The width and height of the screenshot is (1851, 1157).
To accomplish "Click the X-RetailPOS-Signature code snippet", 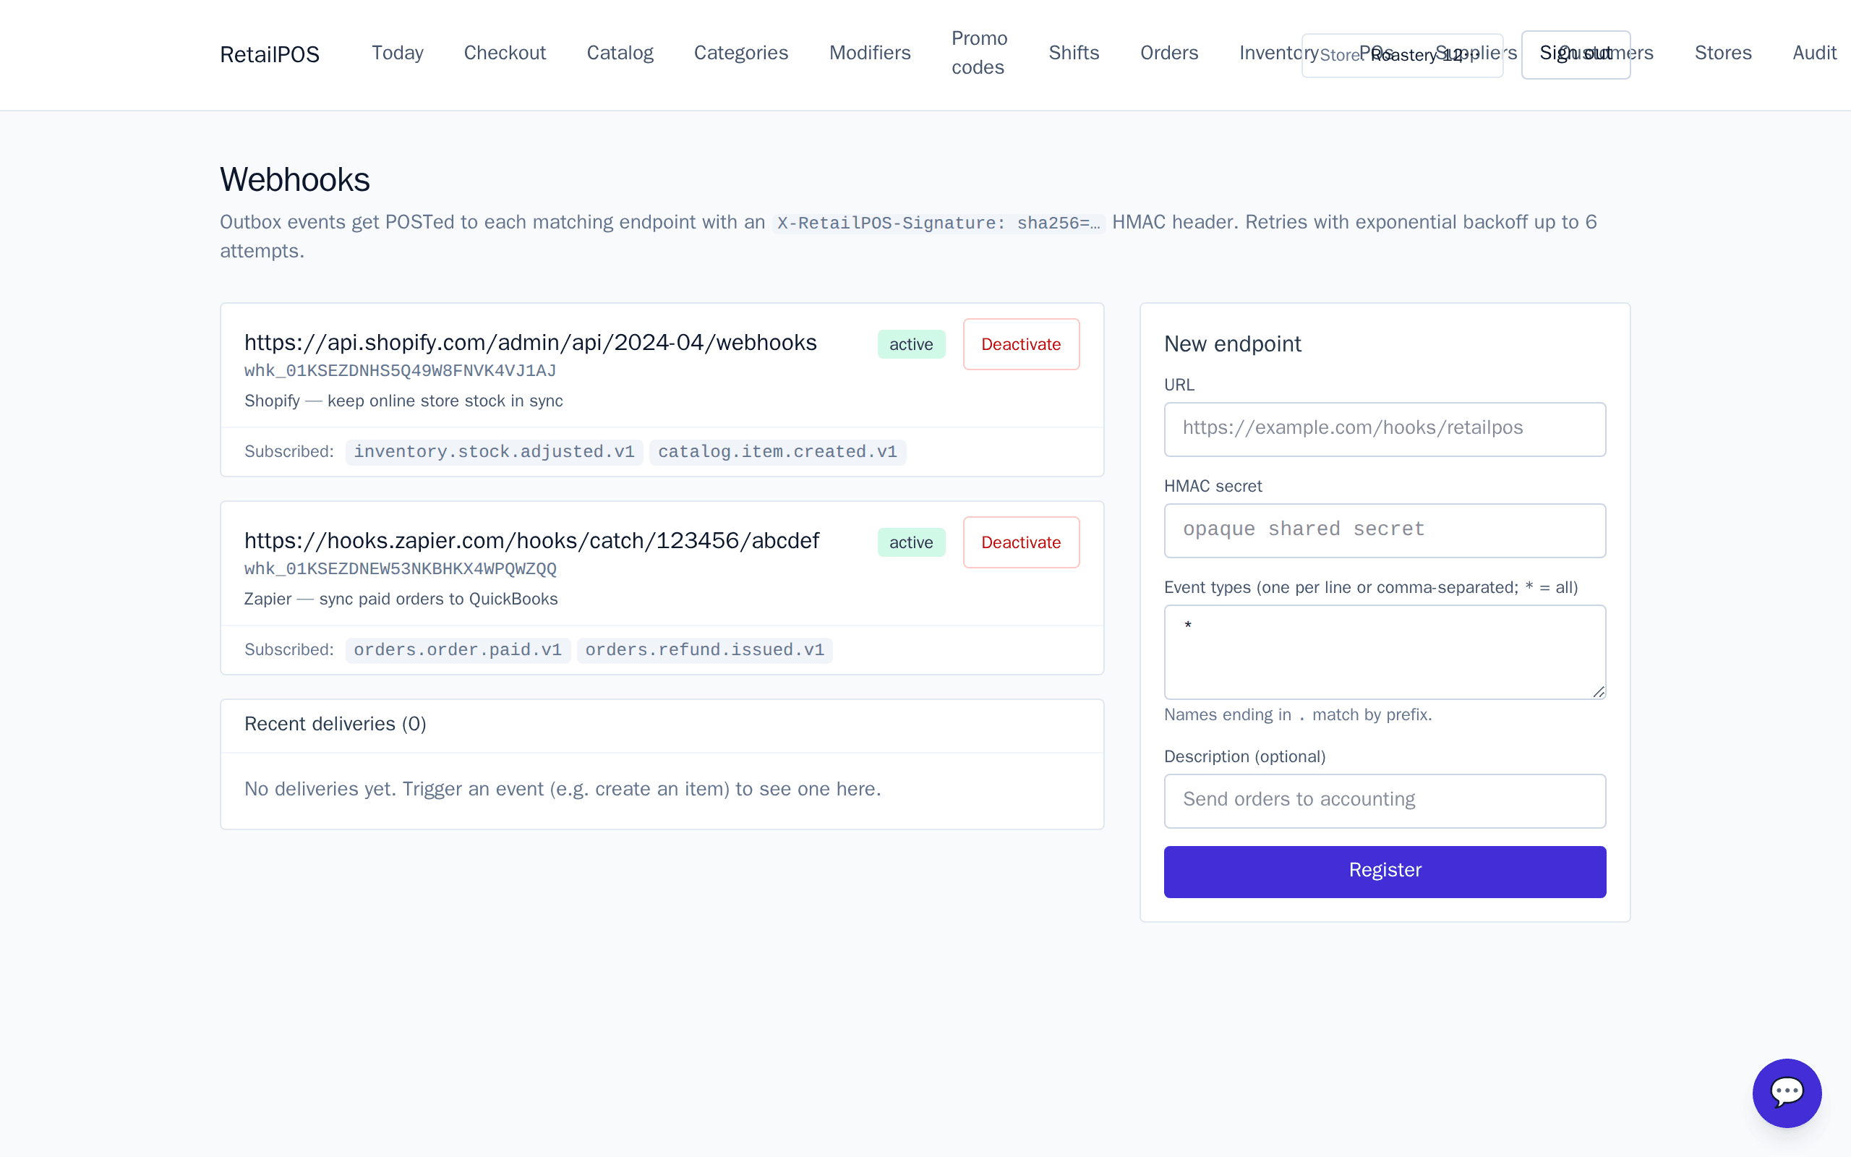I will click(x=938, y=223).
